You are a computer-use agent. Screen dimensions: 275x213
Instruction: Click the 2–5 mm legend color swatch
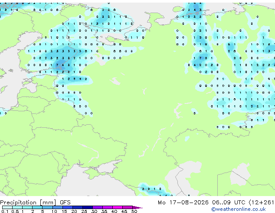pos(37,207)
